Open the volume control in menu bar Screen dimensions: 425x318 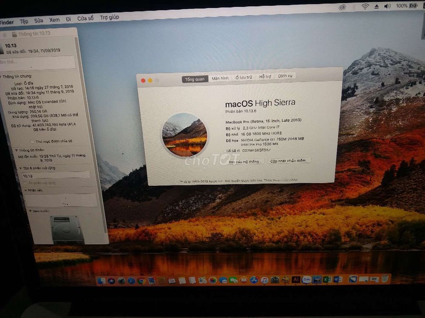point(387,6)
